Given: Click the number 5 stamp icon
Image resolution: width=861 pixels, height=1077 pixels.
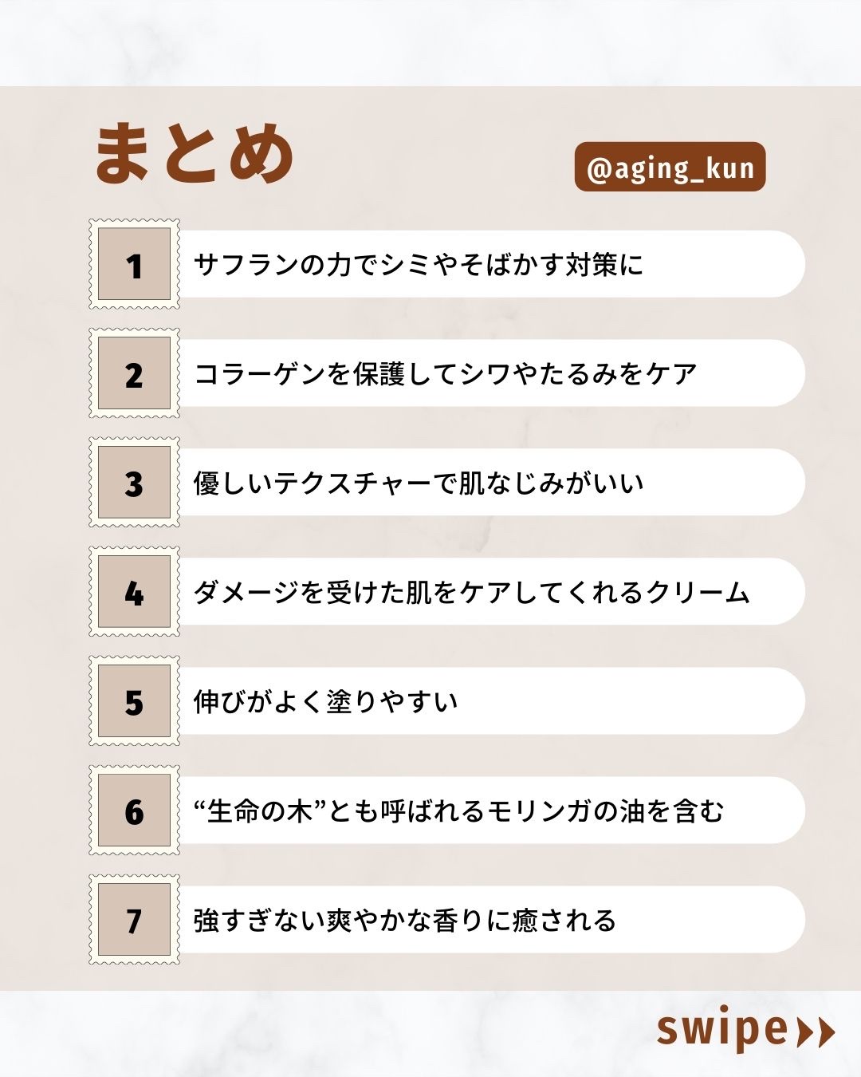Looking at the screenshot, I should click(x=134, y=701).
